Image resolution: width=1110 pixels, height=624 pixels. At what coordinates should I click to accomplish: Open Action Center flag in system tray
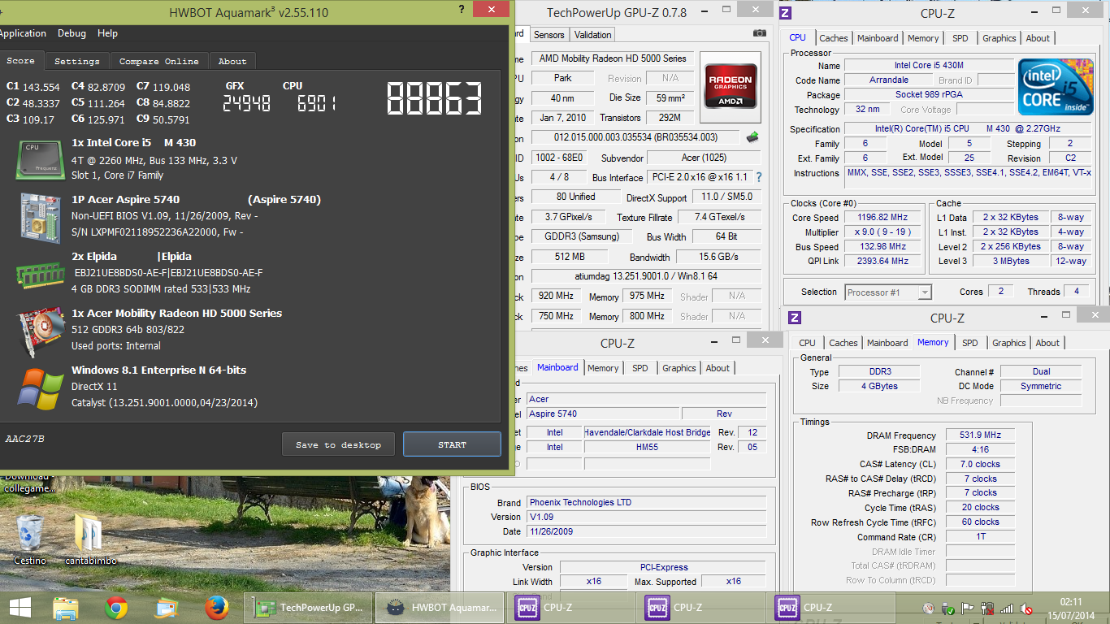[968, 609]
